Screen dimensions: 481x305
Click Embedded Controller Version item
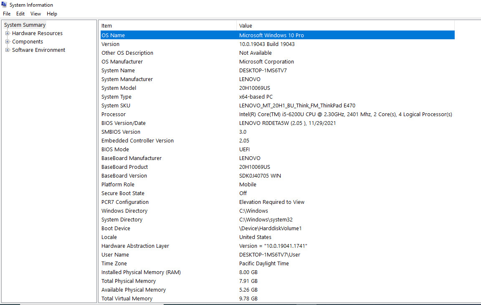coord(137,140)
